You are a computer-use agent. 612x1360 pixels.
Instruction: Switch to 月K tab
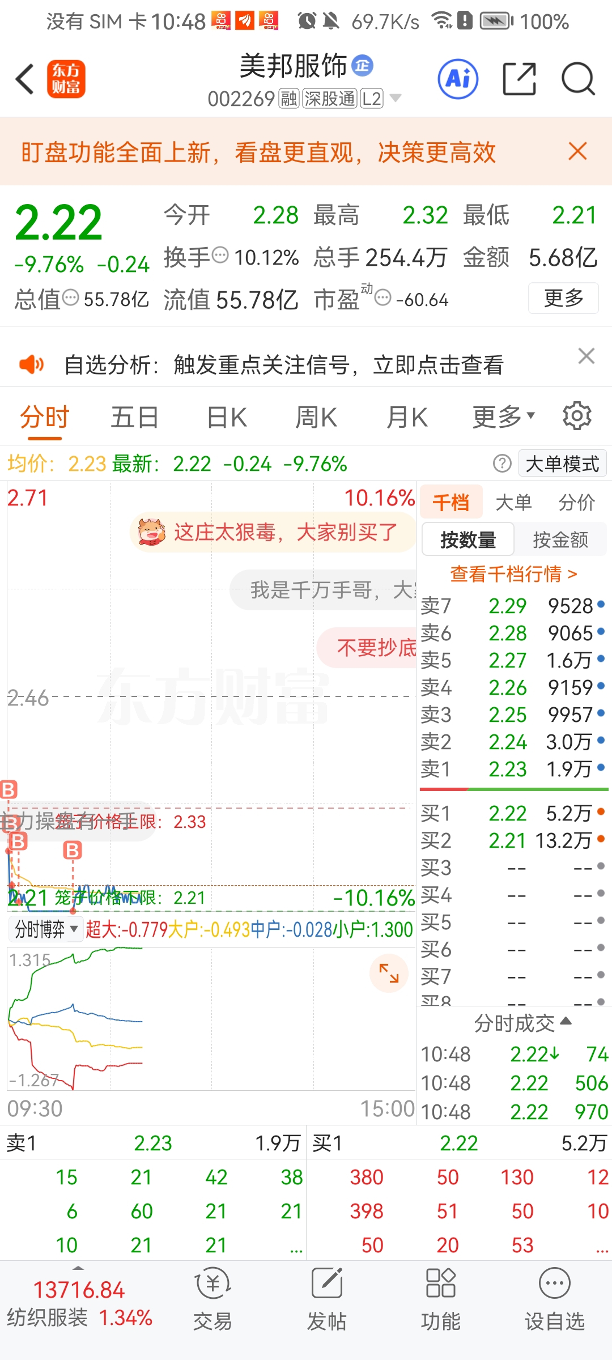click(406, 418)
